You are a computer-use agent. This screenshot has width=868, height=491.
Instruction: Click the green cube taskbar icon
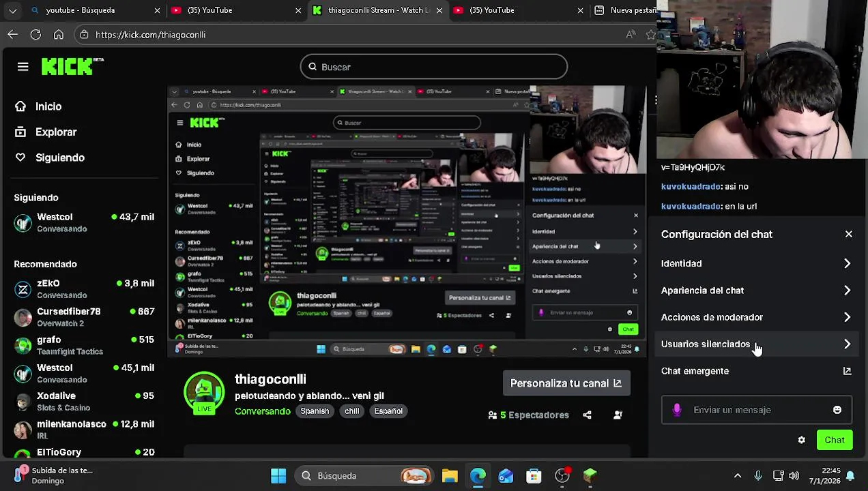tap(590, 475)
